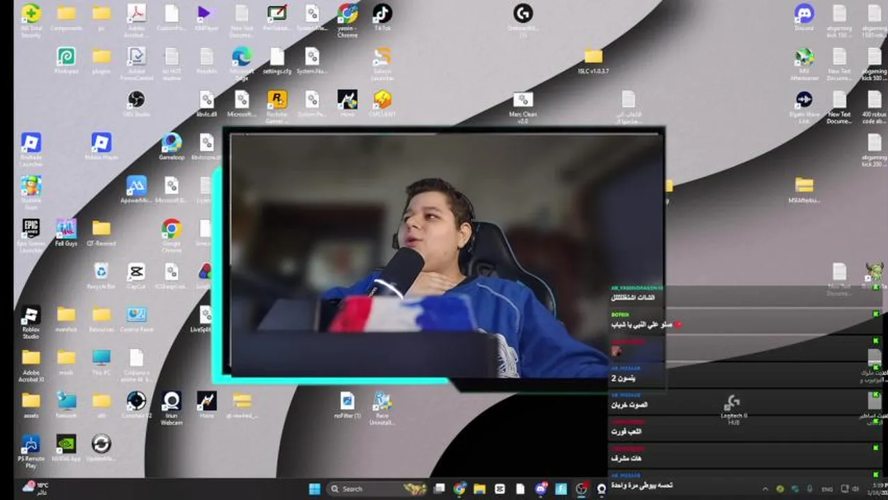The height and width of the screenshot is (500, 888).
Task: Open the MSIAfterburner folder
Action: coord(804,189)
